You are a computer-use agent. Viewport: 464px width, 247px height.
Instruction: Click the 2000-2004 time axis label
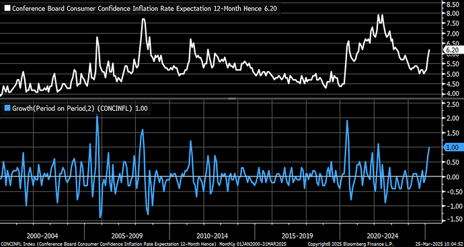(42, 236)
